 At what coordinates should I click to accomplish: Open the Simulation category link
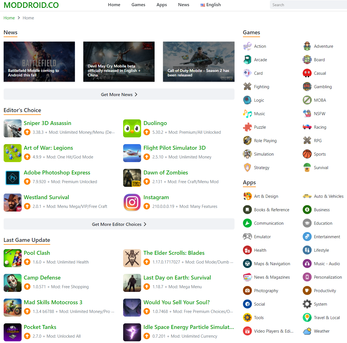(264, 154)
